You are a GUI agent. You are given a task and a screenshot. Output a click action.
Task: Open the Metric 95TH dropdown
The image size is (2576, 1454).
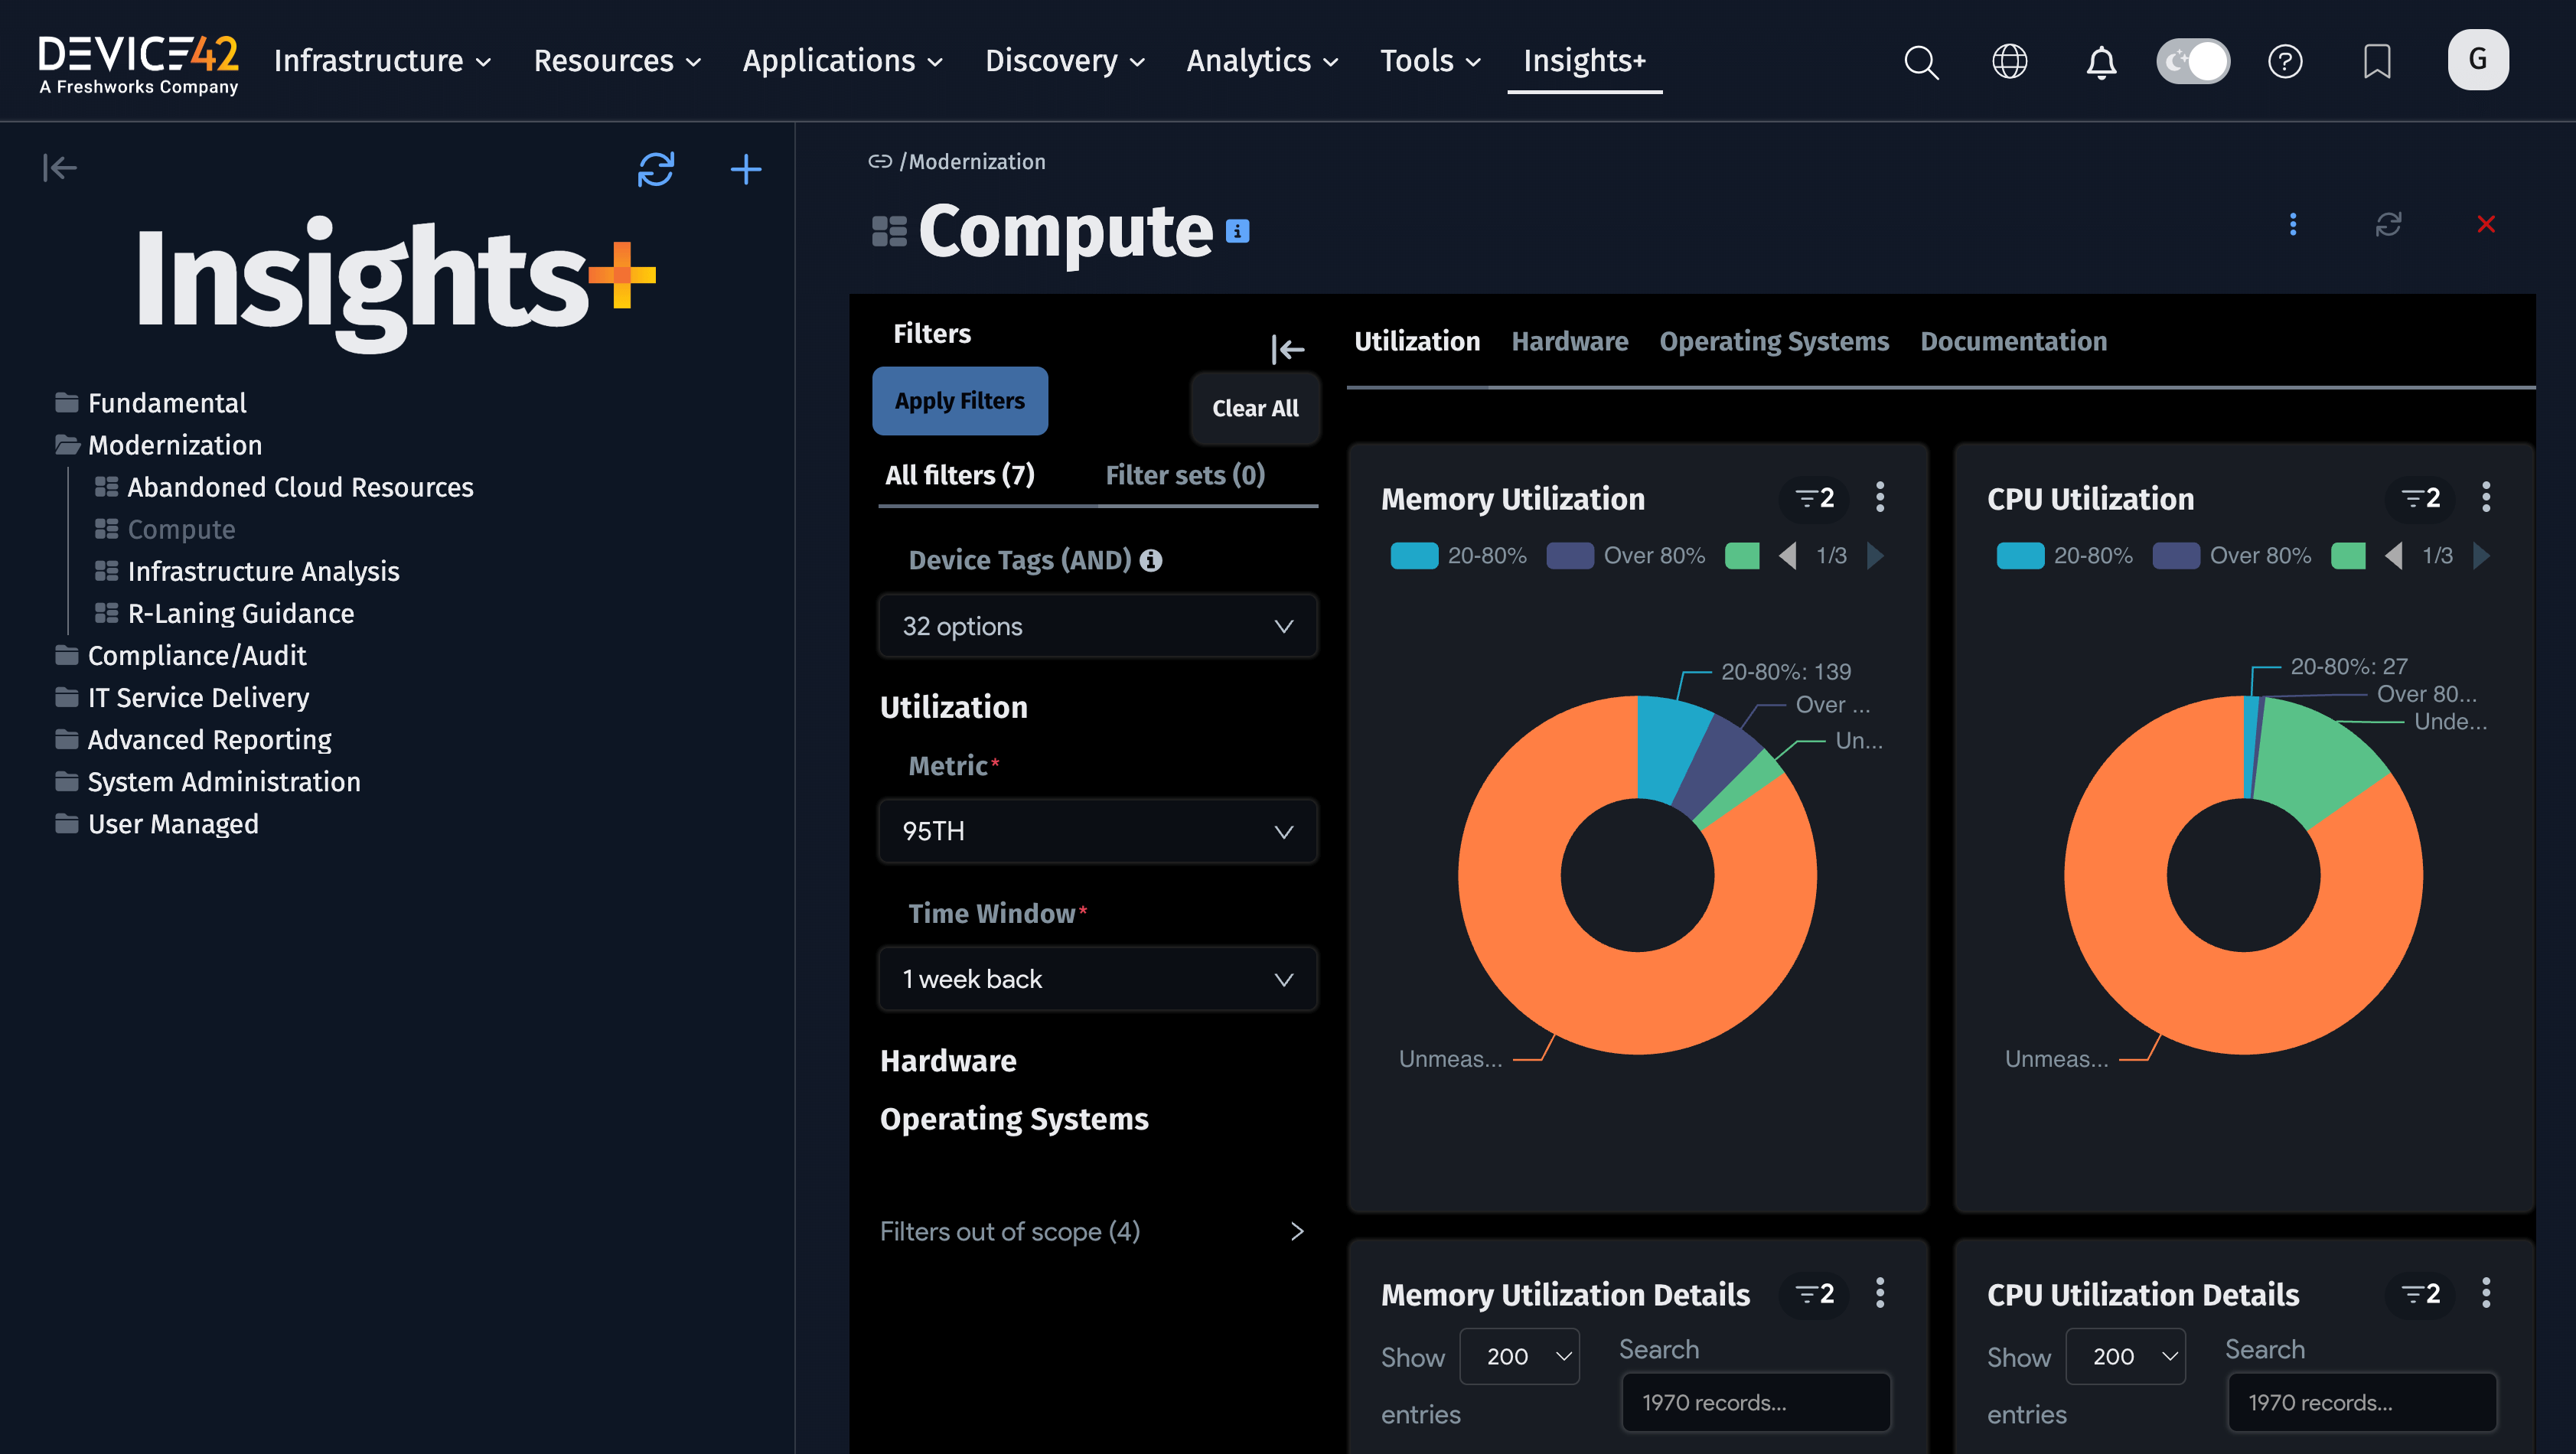point(1097,831)
